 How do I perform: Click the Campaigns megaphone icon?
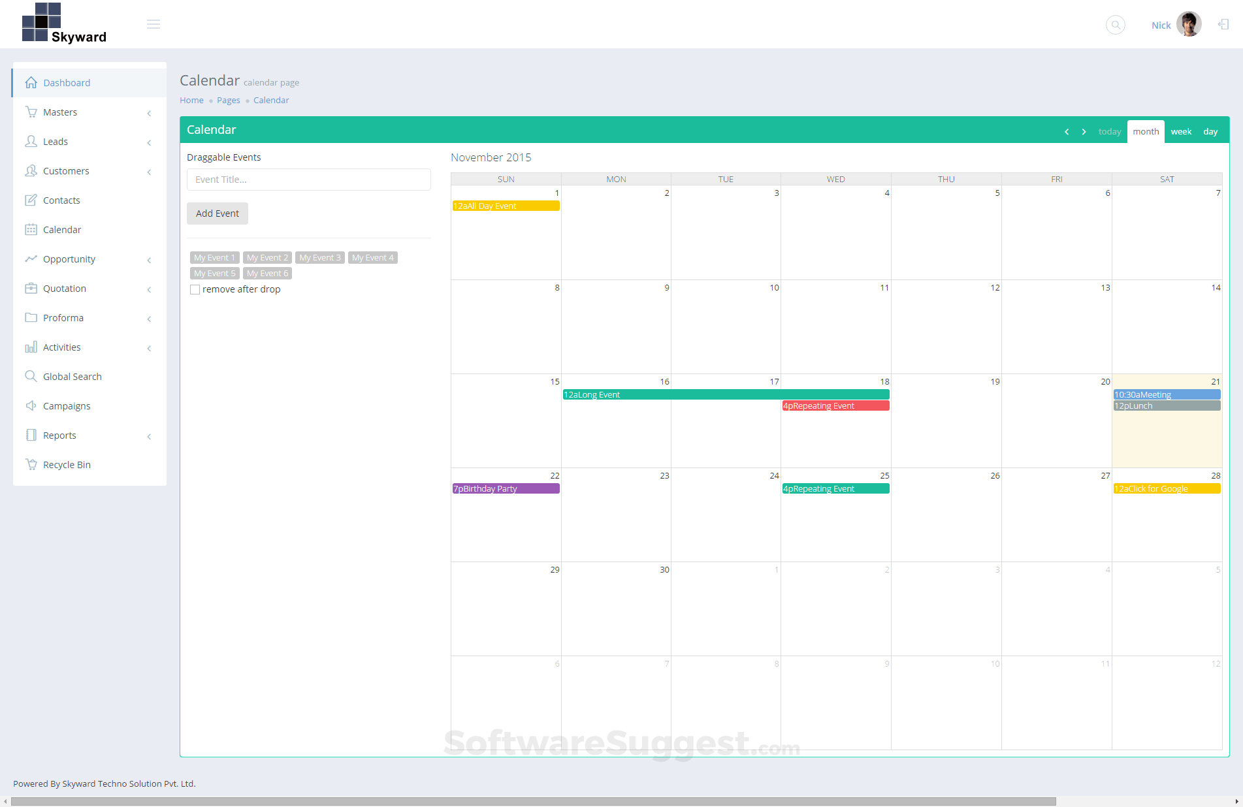point(31,405)
